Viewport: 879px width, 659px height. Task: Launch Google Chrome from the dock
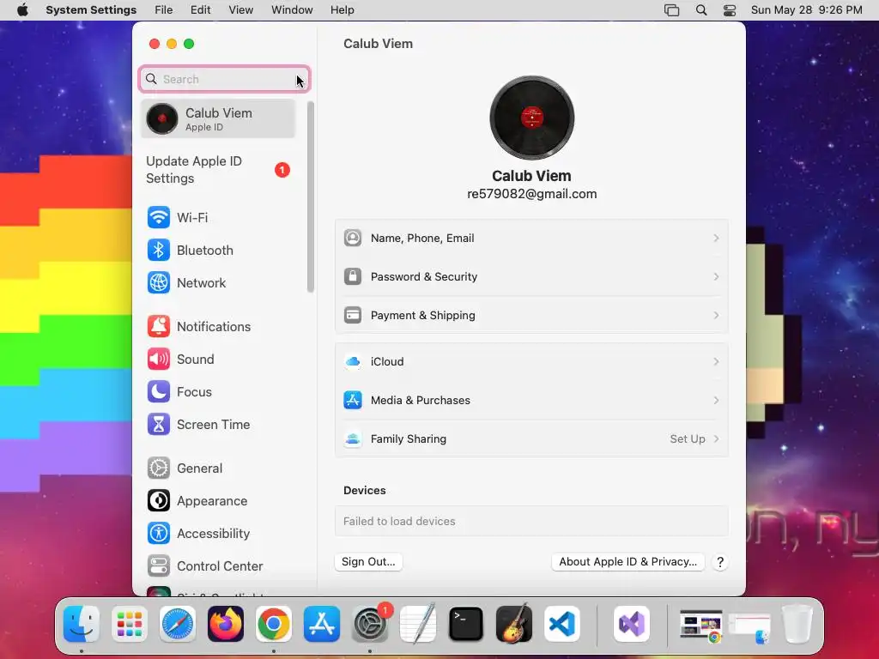click(x=274, y=624)
